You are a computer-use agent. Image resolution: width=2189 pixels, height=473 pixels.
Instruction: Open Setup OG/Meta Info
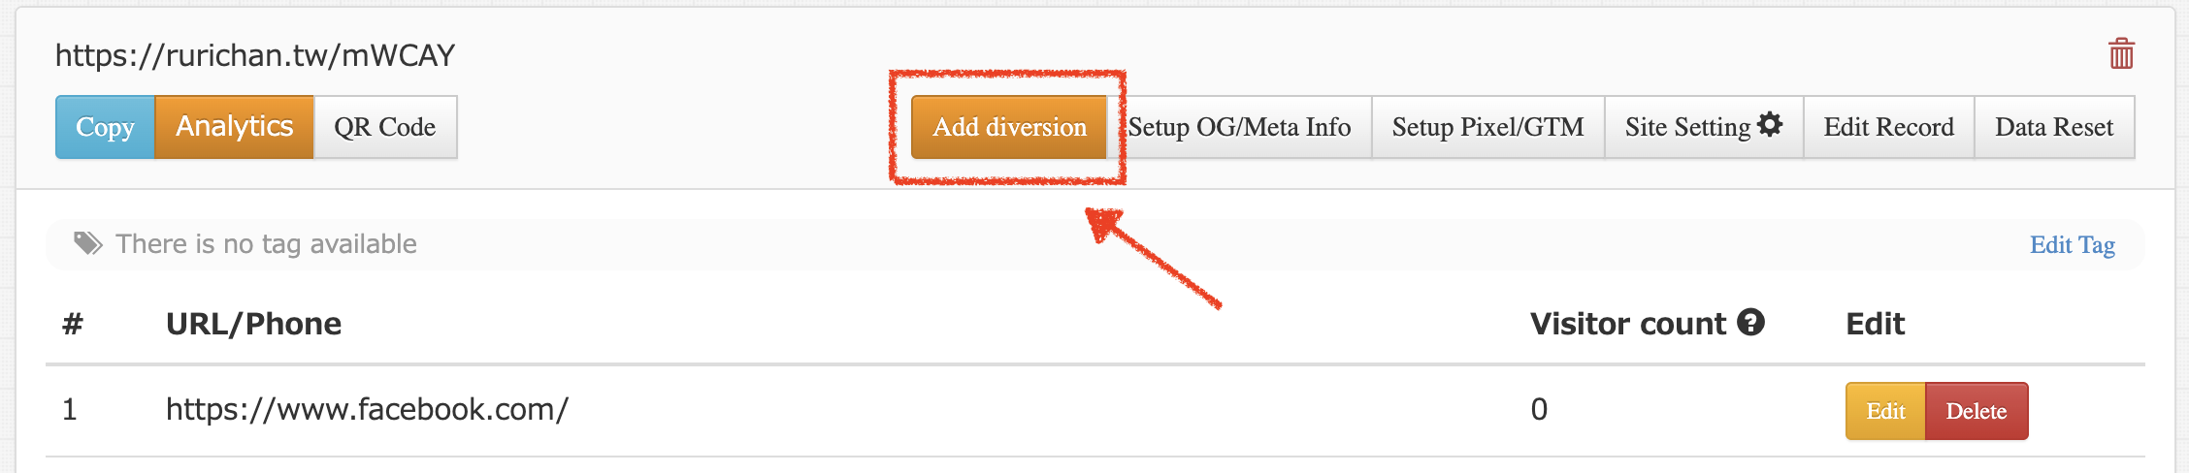point(1239,127)
